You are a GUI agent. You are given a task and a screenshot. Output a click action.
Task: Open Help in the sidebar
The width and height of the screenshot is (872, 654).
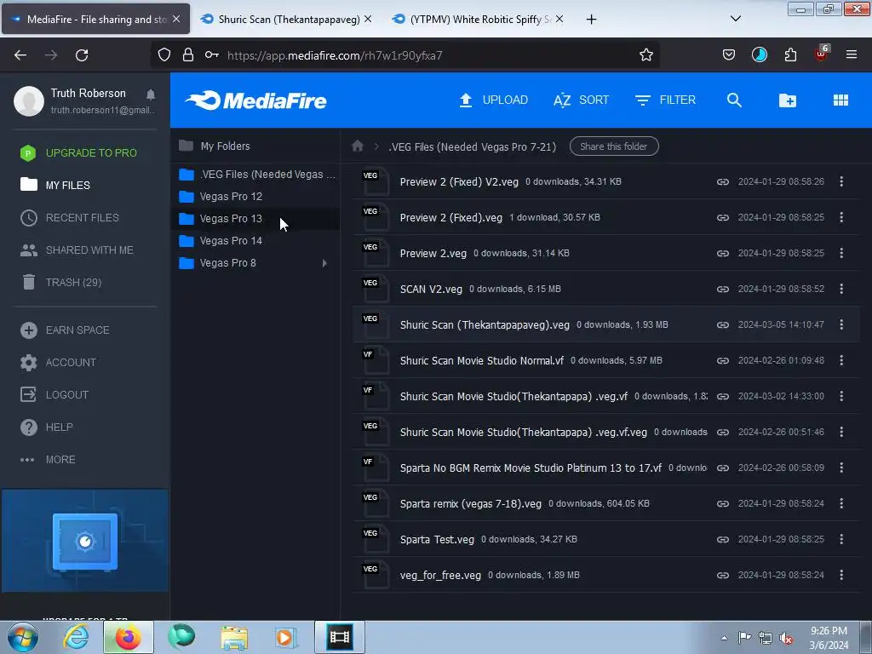[x=46, y=427]
